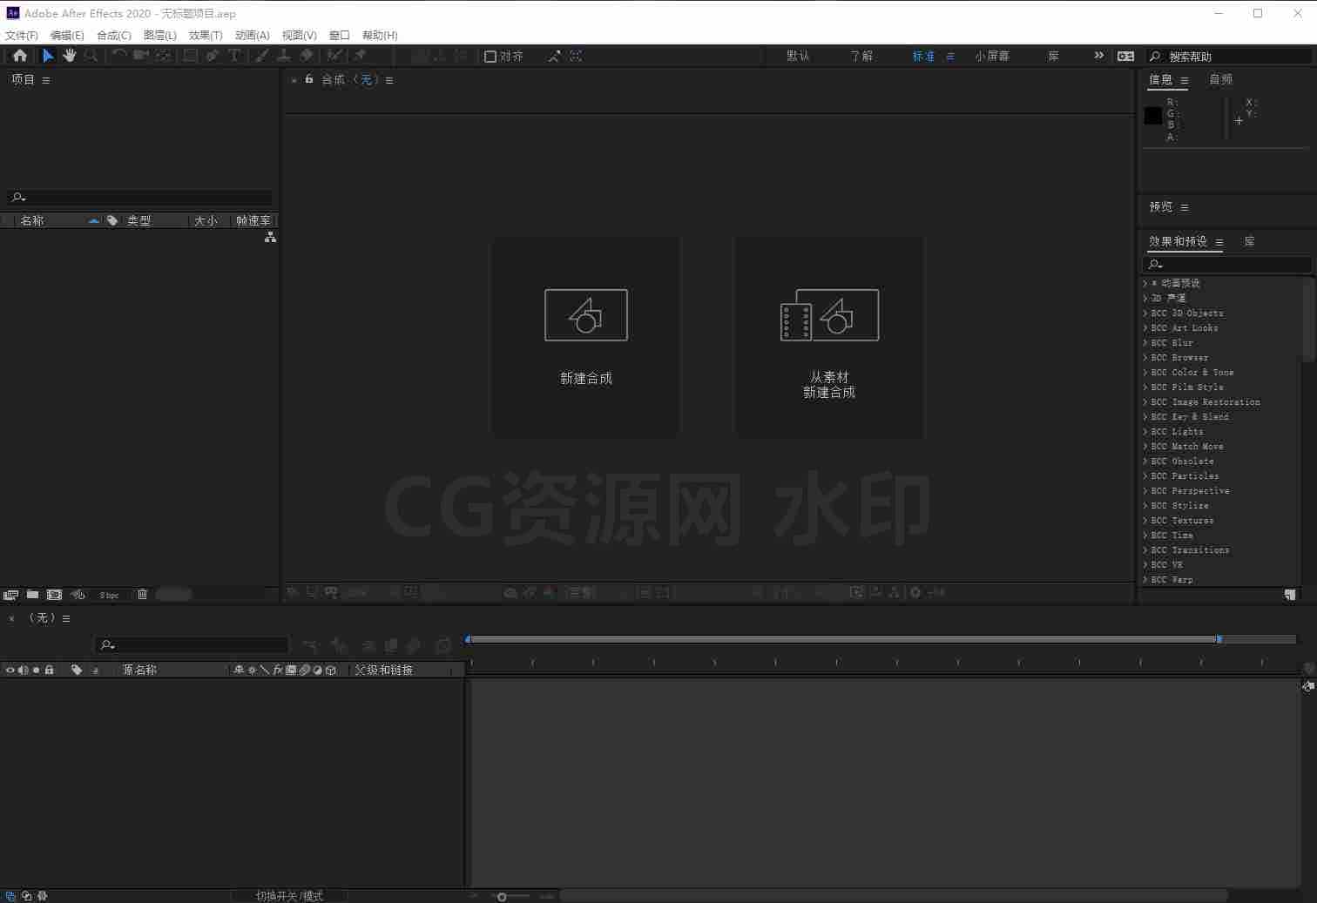Viewport: 1317px width, 903px height.
Task: Expand the BCC Particles effects category
Action: click(x=1145, y=475)
